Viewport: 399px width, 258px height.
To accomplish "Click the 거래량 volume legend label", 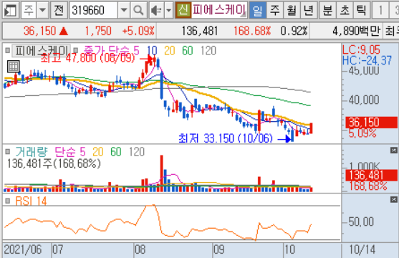I will click(32, 152).
